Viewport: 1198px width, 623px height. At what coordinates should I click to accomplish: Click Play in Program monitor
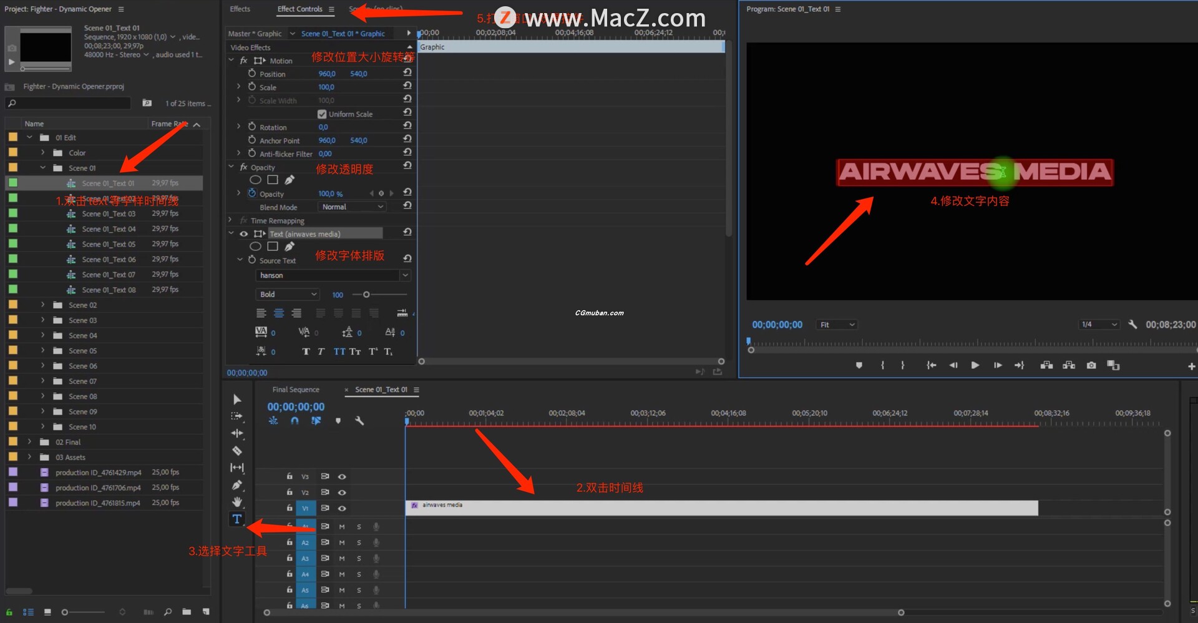975,365
